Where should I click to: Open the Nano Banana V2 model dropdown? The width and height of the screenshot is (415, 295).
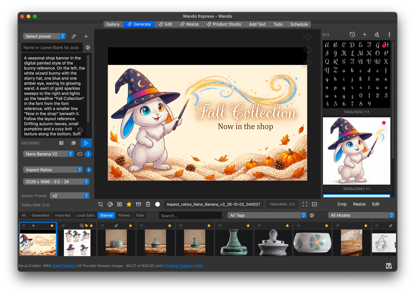point(49,154)
